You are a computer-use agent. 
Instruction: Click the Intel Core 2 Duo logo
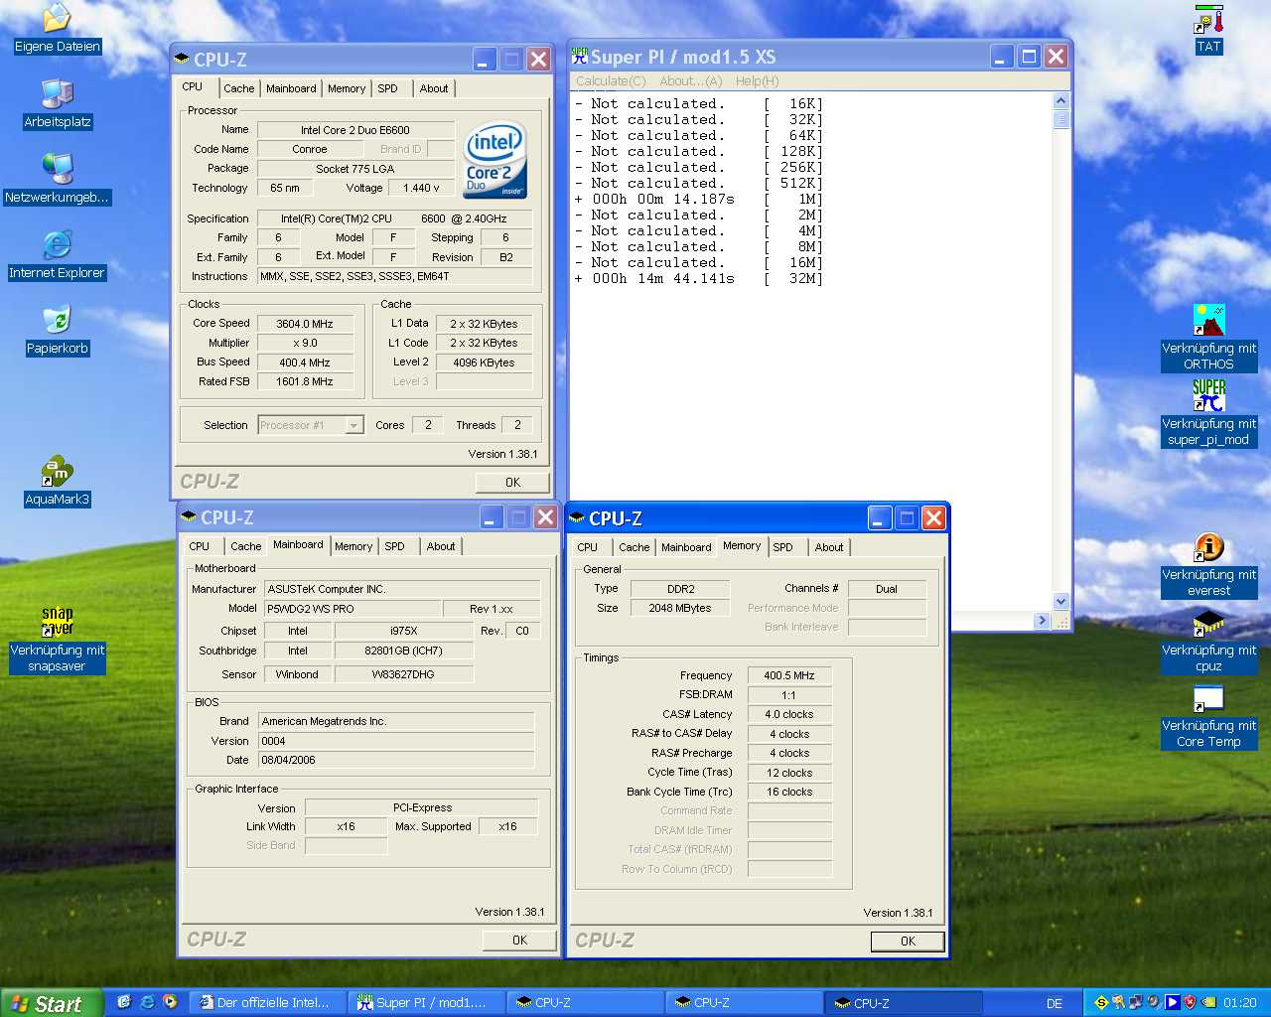tap(495, 159)
